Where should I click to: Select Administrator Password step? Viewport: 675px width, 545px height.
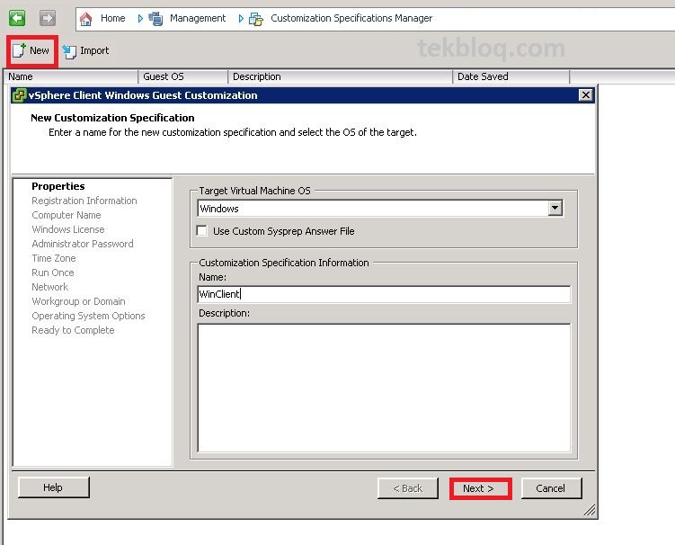(82, 244)
